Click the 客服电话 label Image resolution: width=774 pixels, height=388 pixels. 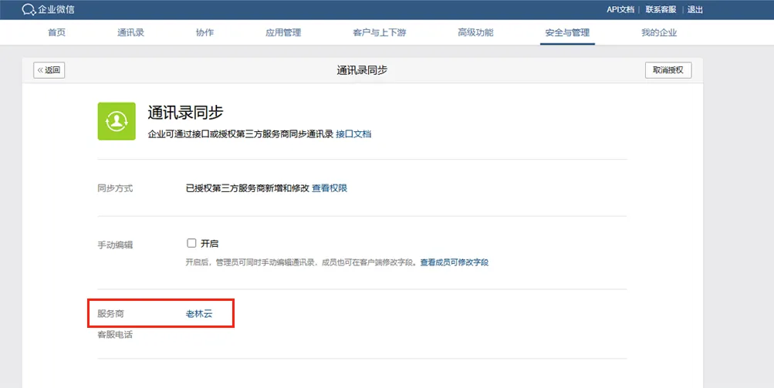[115, 334]
